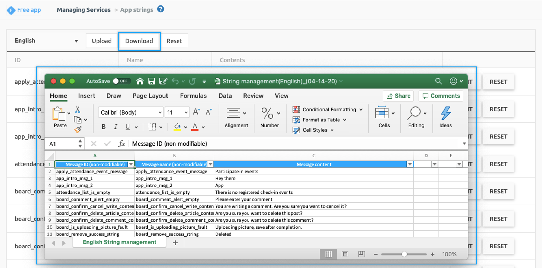Click the Save icon in Excel title bar
This screenshot has width=542, height=268.
tap(151, 81)
